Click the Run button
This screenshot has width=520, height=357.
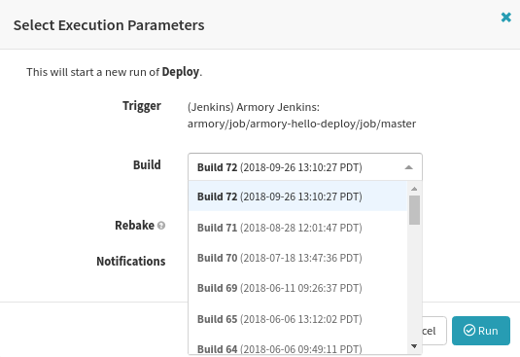tap(481, 331)
